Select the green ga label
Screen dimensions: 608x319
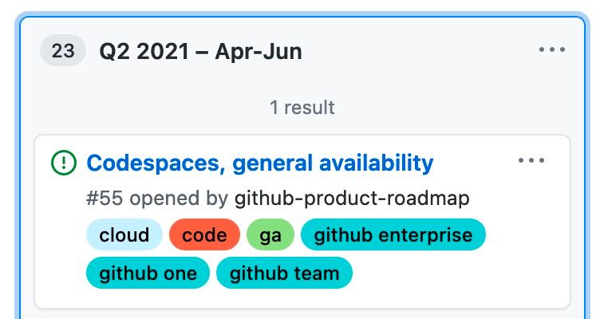270,235
